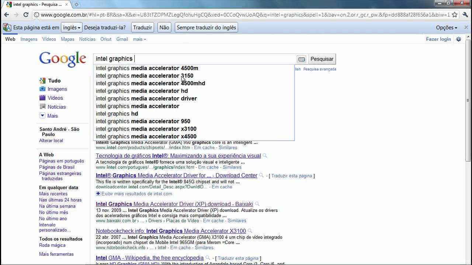Click Mais ferramentas link

pos(56,254)
